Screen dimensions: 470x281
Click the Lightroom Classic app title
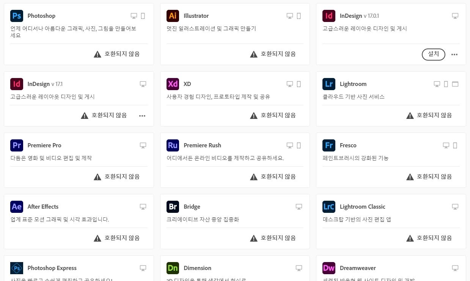(x=363, y=207)
